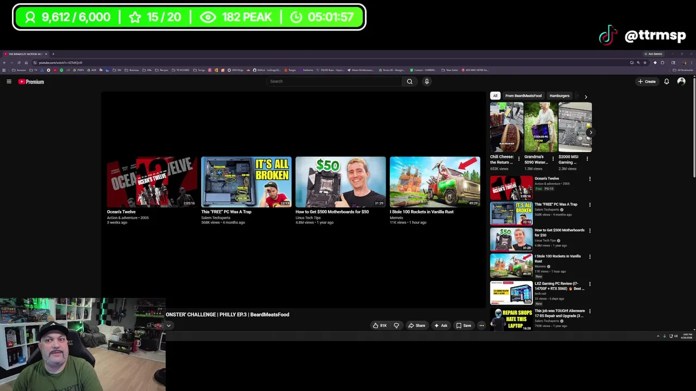The height and width of the screenshot is (391, 696).
Task: Open 'Chili Cheese: the Return' short thumbnail
Action: click(506, 127)
